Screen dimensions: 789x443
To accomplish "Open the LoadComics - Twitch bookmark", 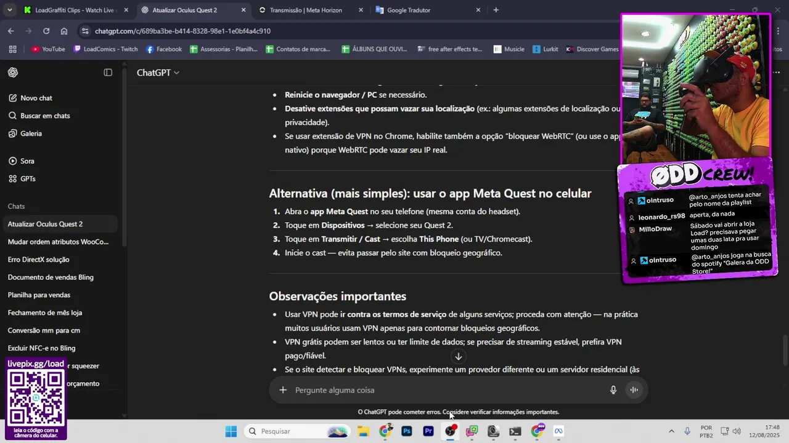I will (x=105, y=49).
